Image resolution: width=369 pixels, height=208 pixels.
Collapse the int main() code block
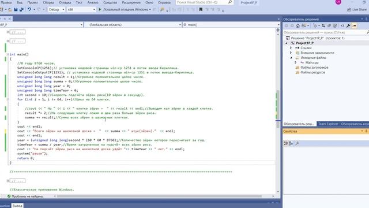[x=7, y=54]
